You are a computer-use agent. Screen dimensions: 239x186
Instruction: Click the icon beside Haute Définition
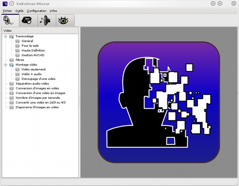18,51
